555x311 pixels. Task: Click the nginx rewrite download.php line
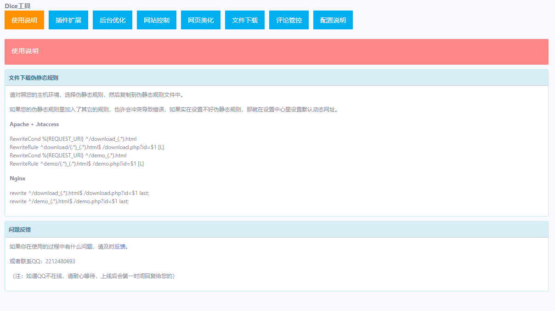coord(79,193)
